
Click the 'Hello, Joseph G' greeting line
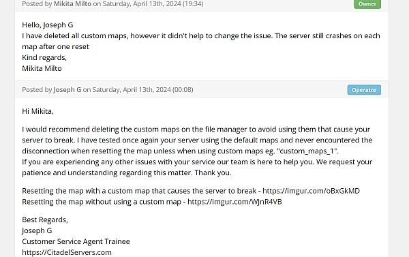[x=48, y=25]
